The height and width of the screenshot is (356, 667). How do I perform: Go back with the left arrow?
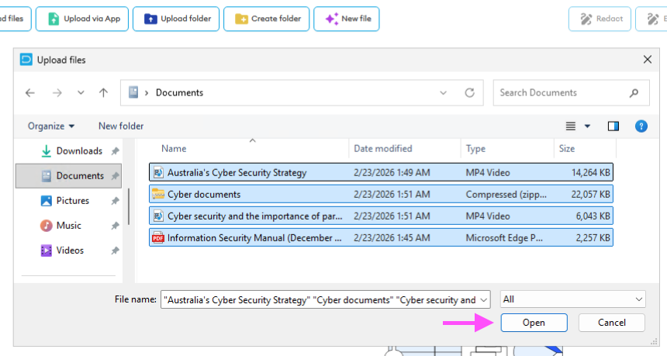[30, 93]
